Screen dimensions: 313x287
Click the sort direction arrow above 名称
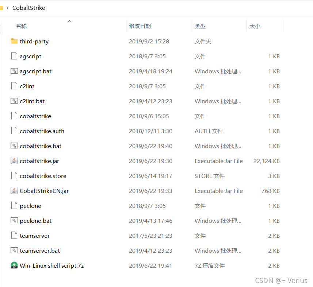click(x=69, y=21)
